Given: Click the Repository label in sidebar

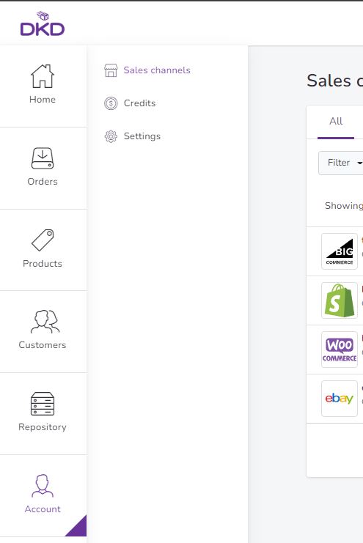Looking at the screenshot, I should click(43, 427).
